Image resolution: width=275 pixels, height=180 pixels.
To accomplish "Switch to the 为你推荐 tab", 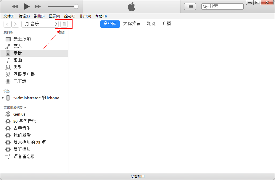I will pyautogui.click(x=132, y=23).
